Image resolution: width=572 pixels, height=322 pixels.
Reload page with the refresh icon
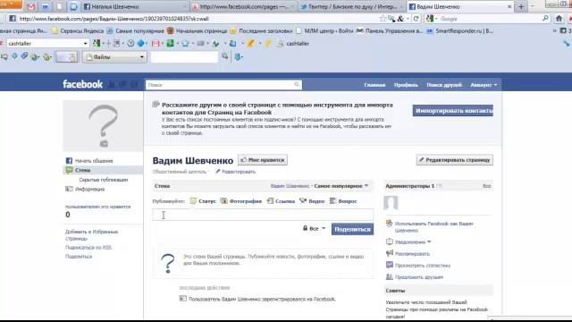pos(416,19)
